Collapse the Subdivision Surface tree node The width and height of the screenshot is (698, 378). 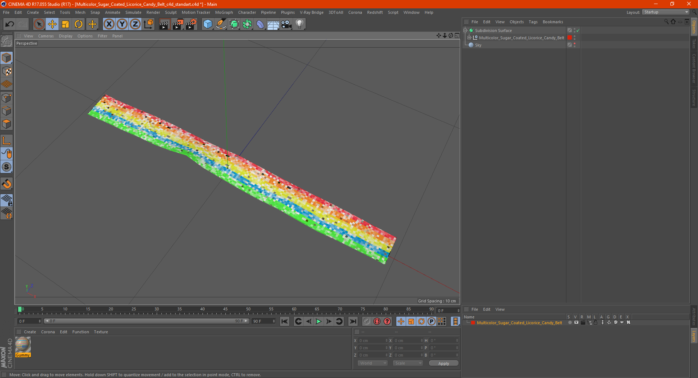tap(465, 31)
